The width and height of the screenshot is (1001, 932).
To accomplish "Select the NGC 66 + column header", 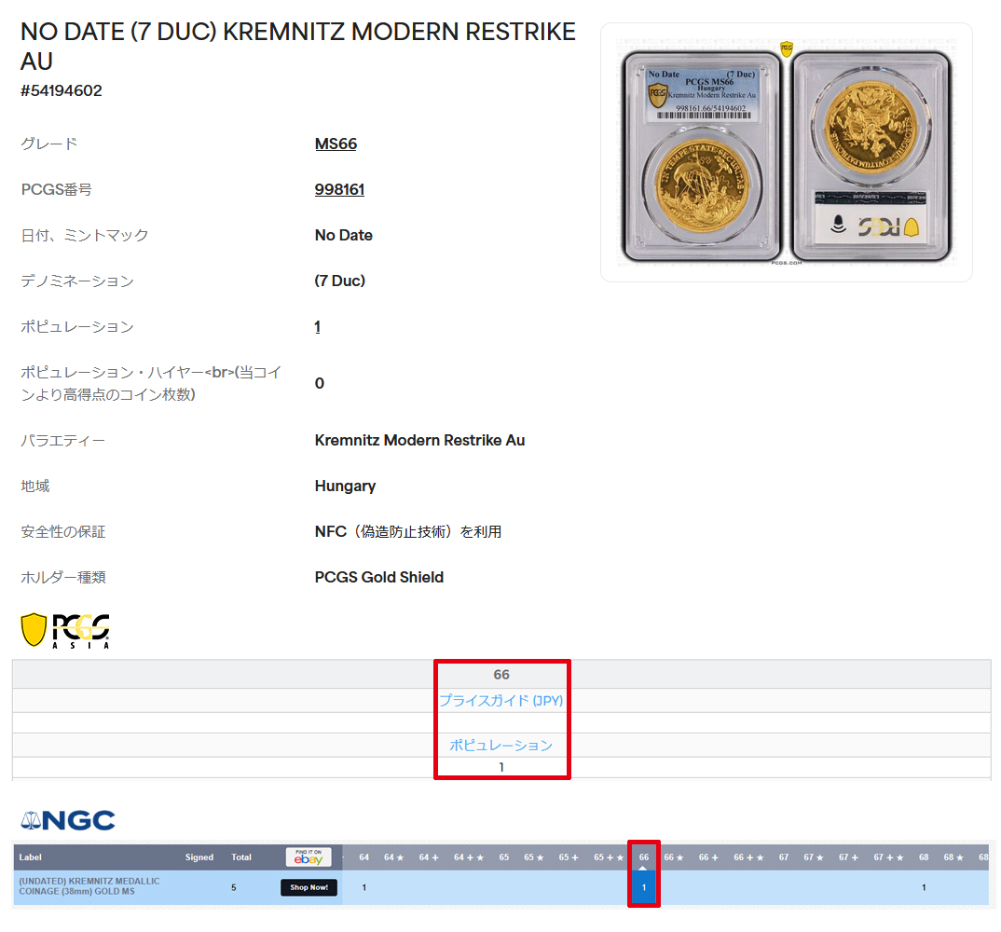I will pyautogui.click(x=708, y=857).
